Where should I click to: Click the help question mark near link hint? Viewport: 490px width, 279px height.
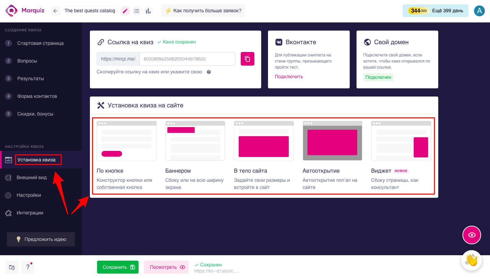209,72
